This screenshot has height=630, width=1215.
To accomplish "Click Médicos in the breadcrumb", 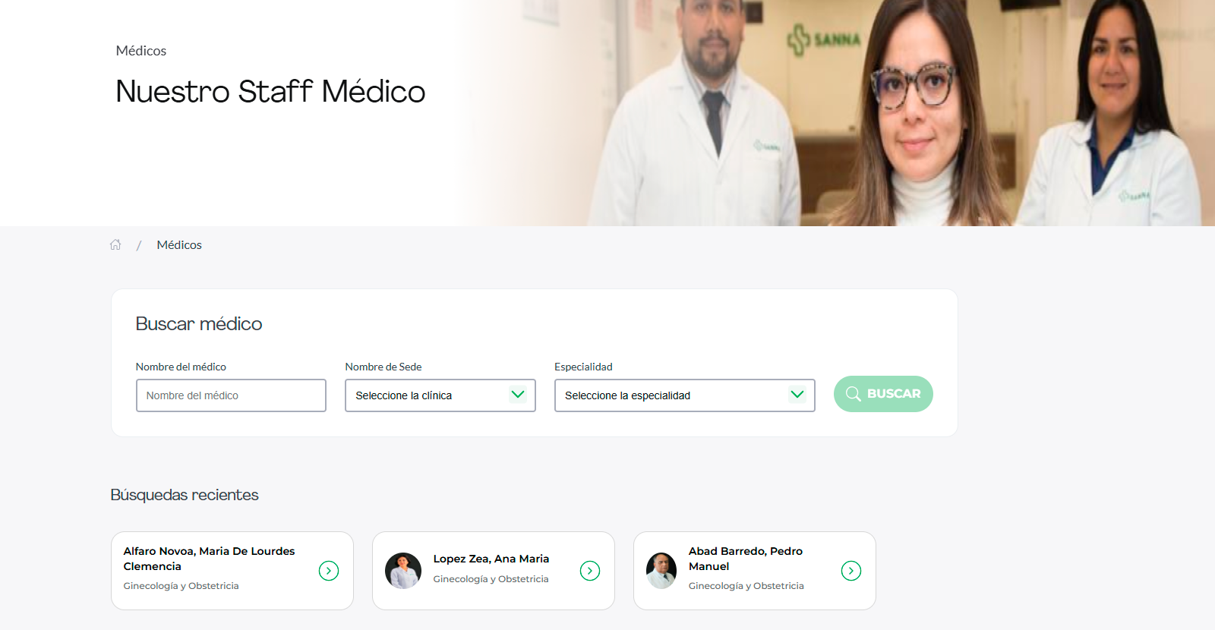I will tap(179, 244).
